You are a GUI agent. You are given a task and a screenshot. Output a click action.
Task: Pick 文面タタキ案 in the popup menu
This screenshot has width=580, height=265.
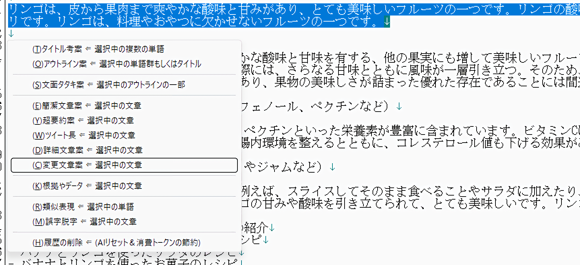click(108, 85)
